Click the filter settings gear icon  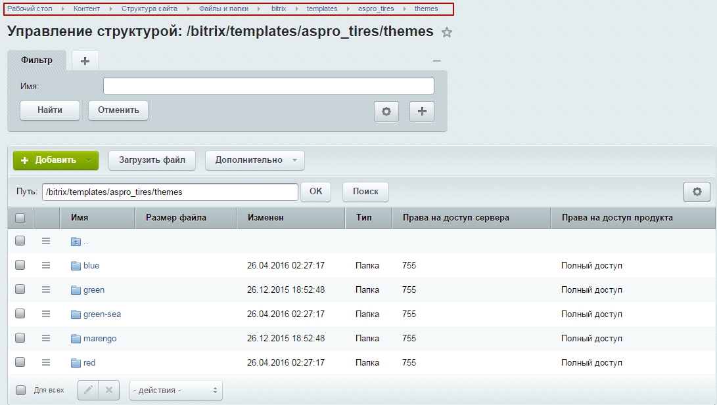(386, 112)
